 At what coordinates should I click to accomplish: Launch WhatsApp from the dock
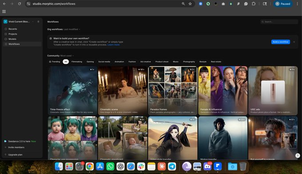(110, 166)
